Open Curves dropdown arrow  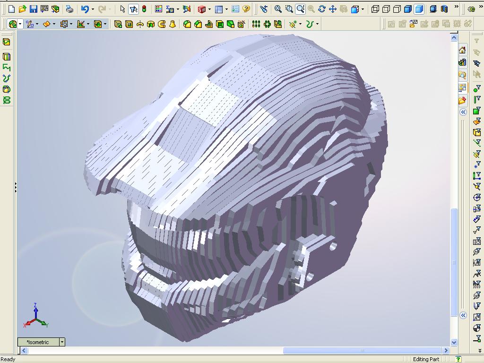tap(317, 24)
